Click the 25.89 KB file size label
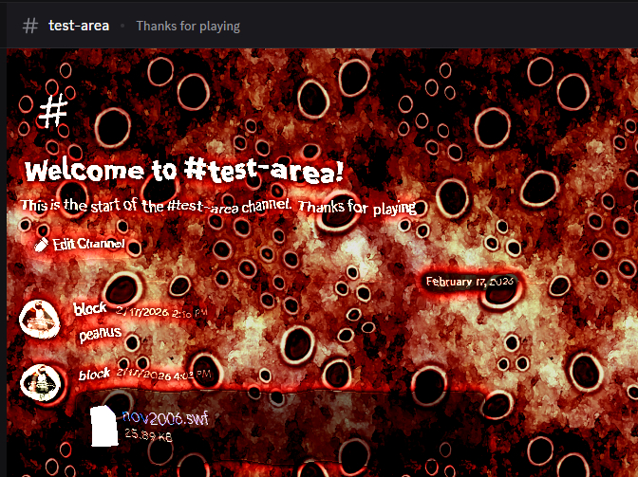638x477 pixels. click(x=148, y=434)
